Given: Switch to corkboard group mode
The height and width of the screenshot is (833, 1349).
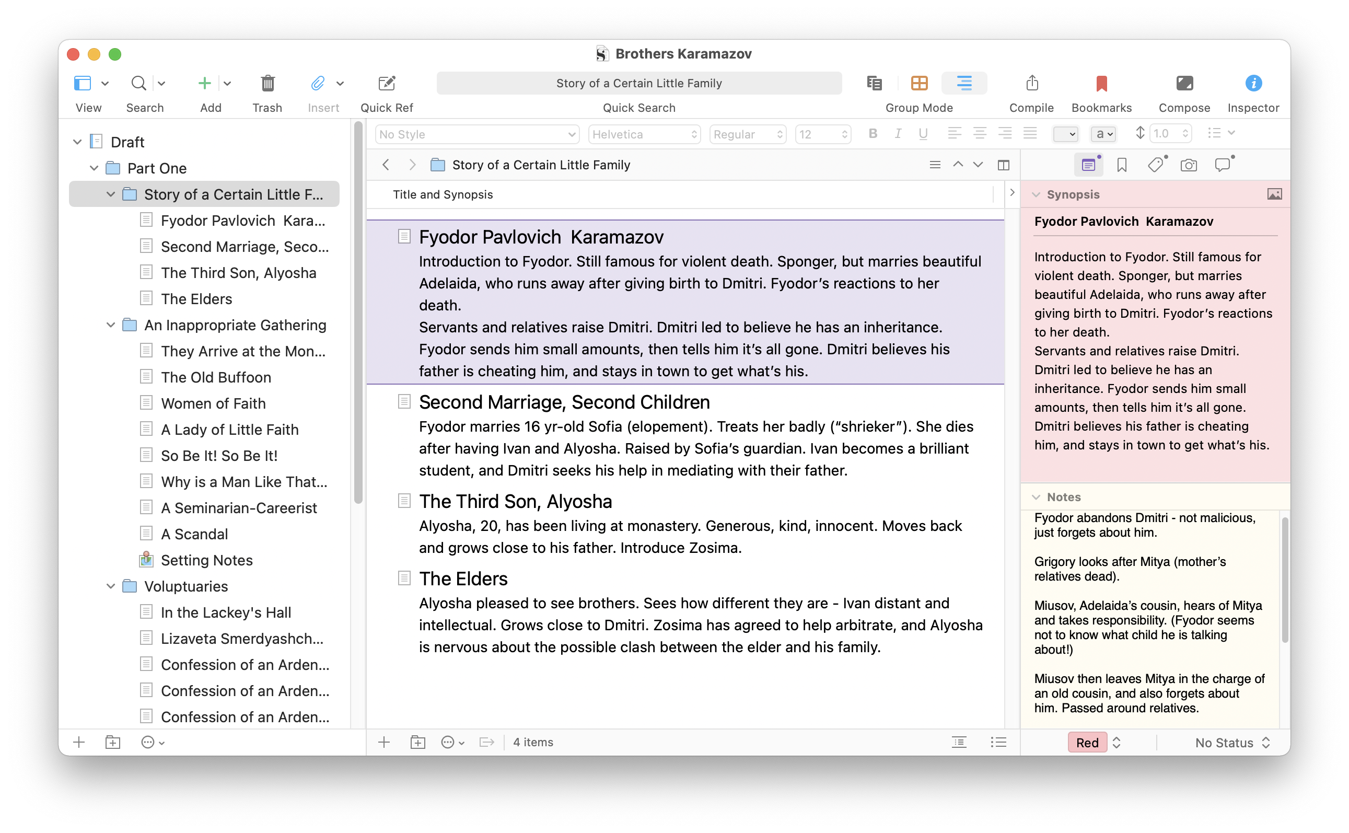Looking at the screenshot, I should click(919, 83).
